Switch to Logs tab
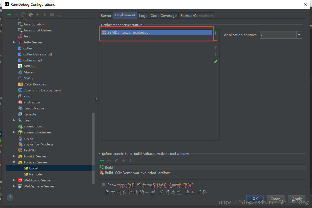The width and height of the screenshot is (312, 208). click(x=143, y=15)
